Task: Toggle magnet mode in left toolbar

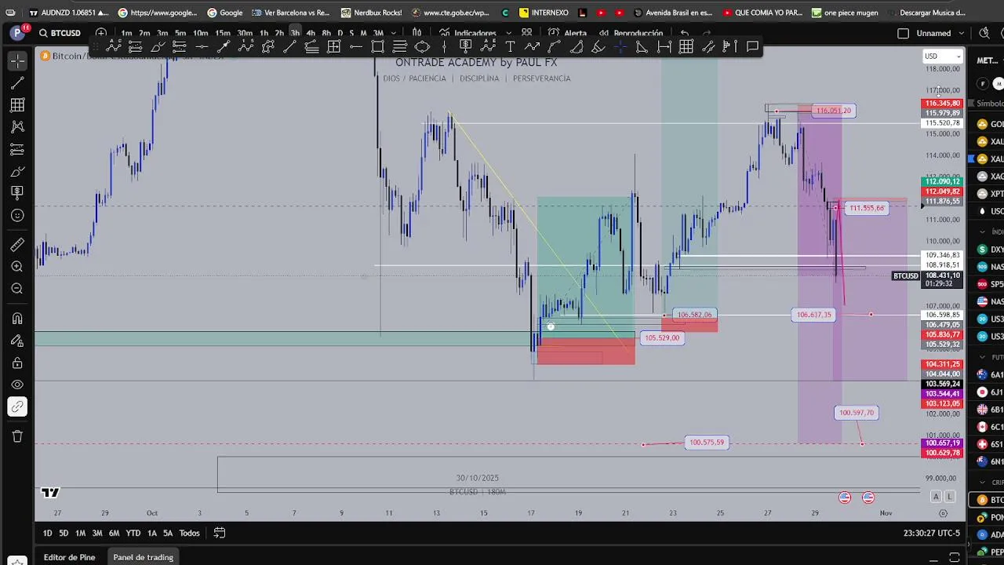Action: click(x=17, y=319)
